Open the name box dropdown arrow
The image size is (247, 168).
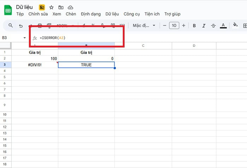[25, 38]
